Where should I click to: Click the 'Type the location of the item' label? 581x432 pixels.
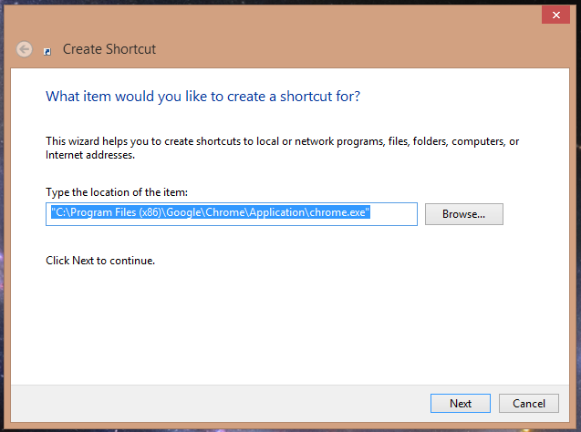point(116,192)
